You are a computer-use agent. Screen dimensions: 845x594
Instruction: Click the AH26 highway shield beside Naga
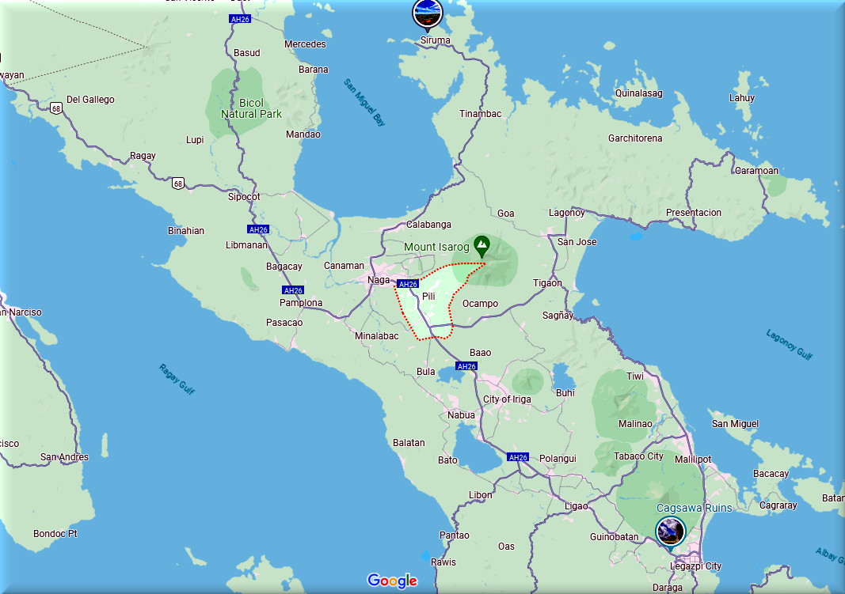pyautogui.click(x=407, y=284)
